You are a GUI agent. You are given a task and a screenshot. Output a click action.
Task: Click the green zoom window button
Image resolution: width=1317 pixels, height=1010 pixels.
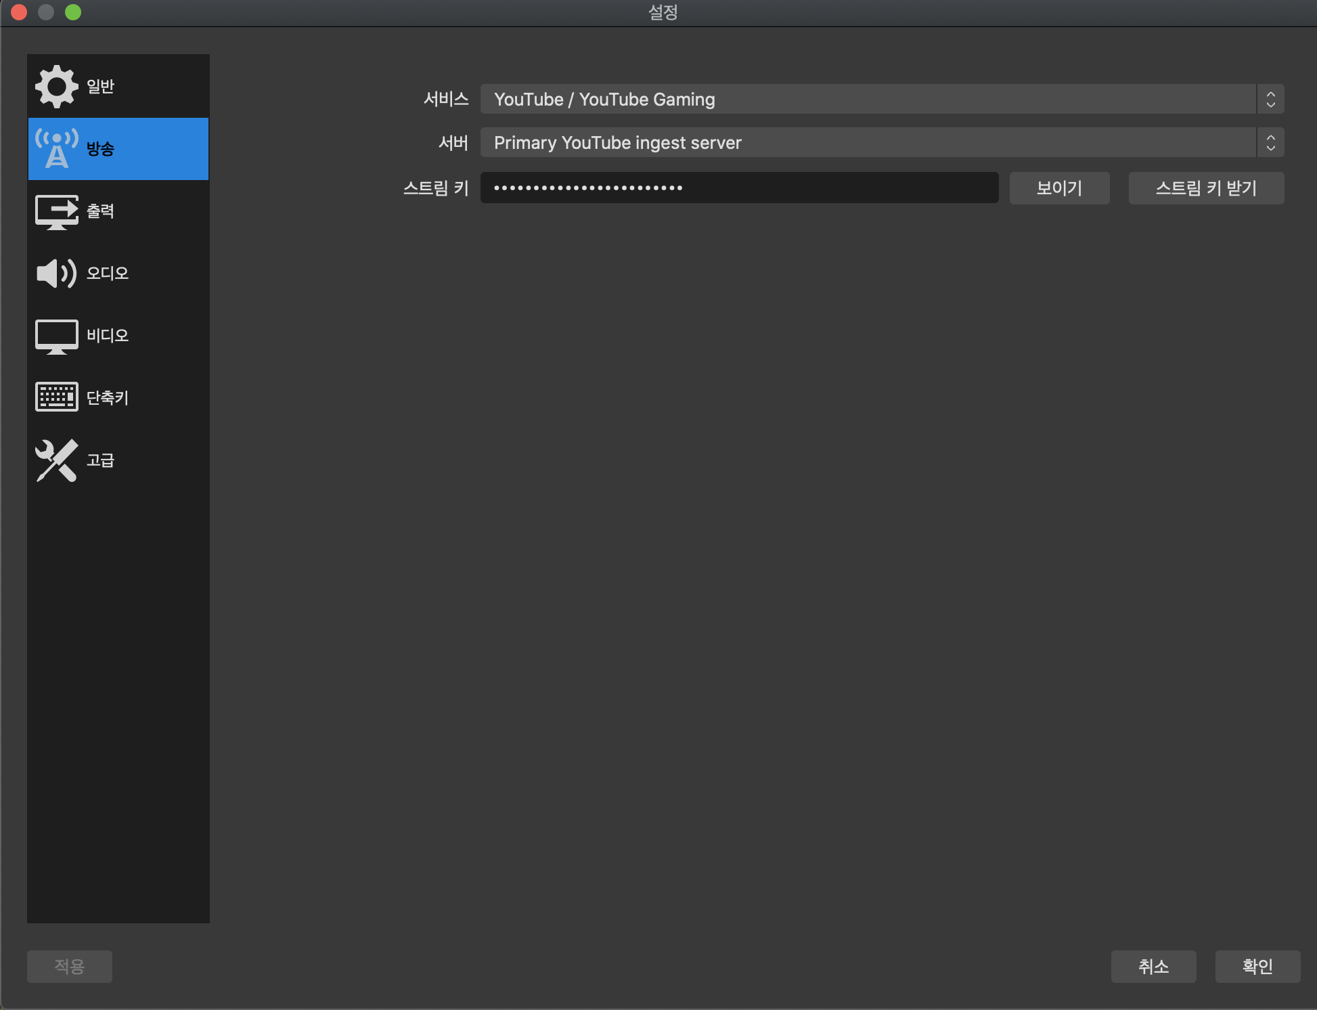tap(73, 12)
